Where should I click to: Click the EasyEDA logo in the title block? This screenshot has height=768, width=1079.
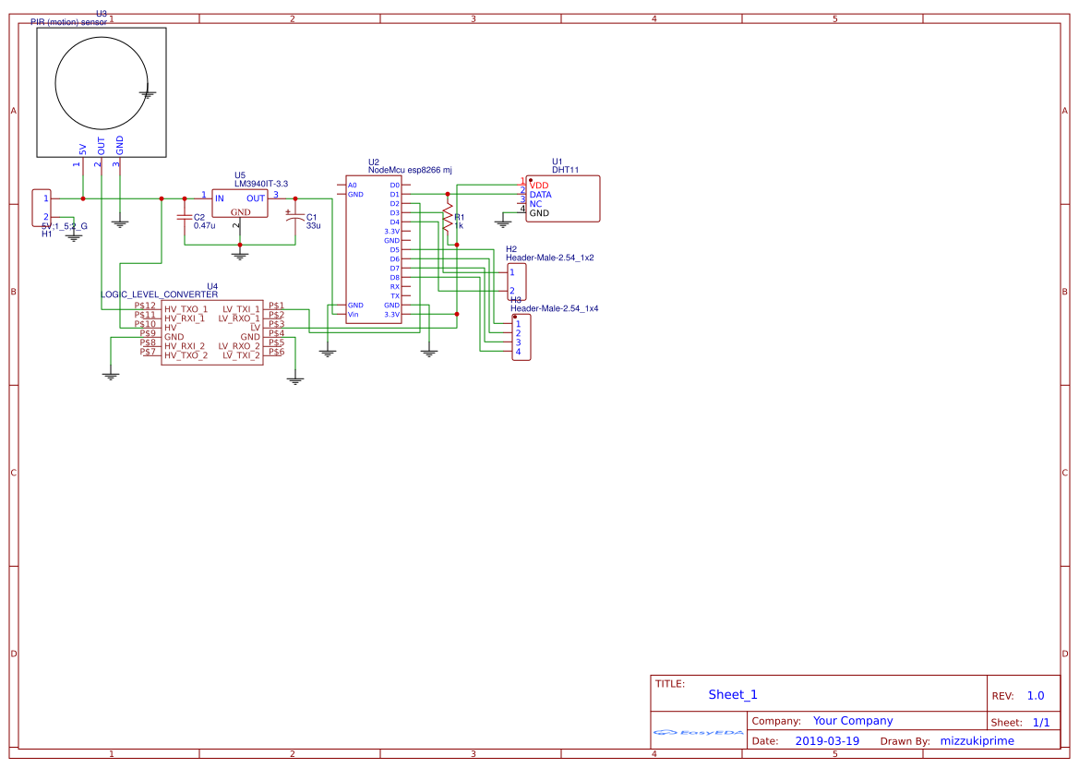tap(697, 731)
